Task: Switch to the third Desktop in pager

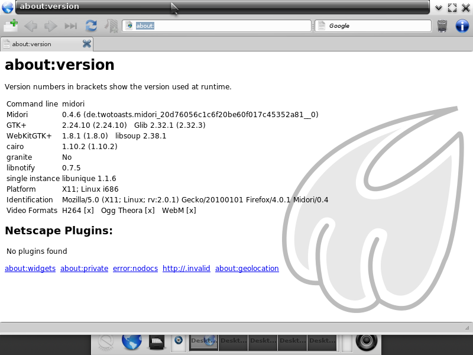Action: 263,343
